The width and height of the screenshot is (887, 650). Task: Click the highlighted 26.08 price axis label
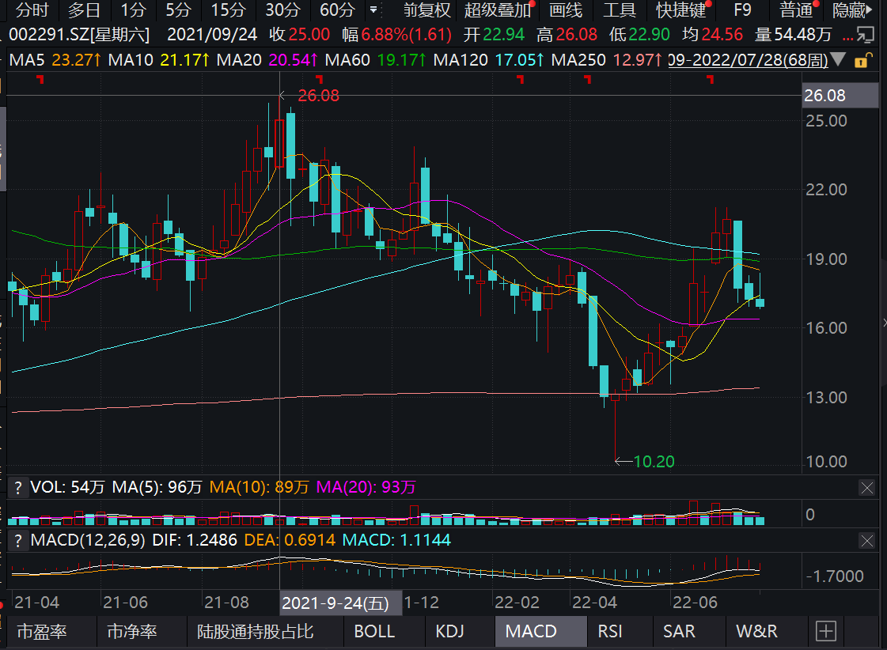coord(840,96)
